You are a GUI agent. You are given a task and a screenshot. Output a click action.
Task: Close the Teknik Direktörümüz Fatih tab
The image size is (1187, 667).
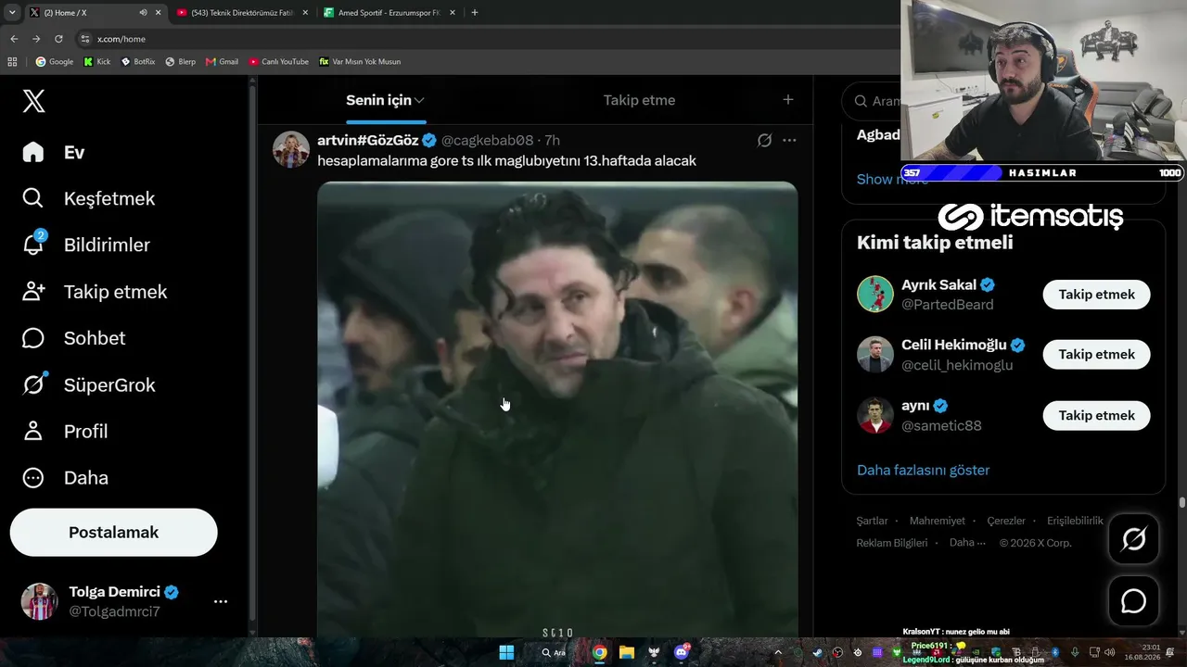tap(304, 13)
